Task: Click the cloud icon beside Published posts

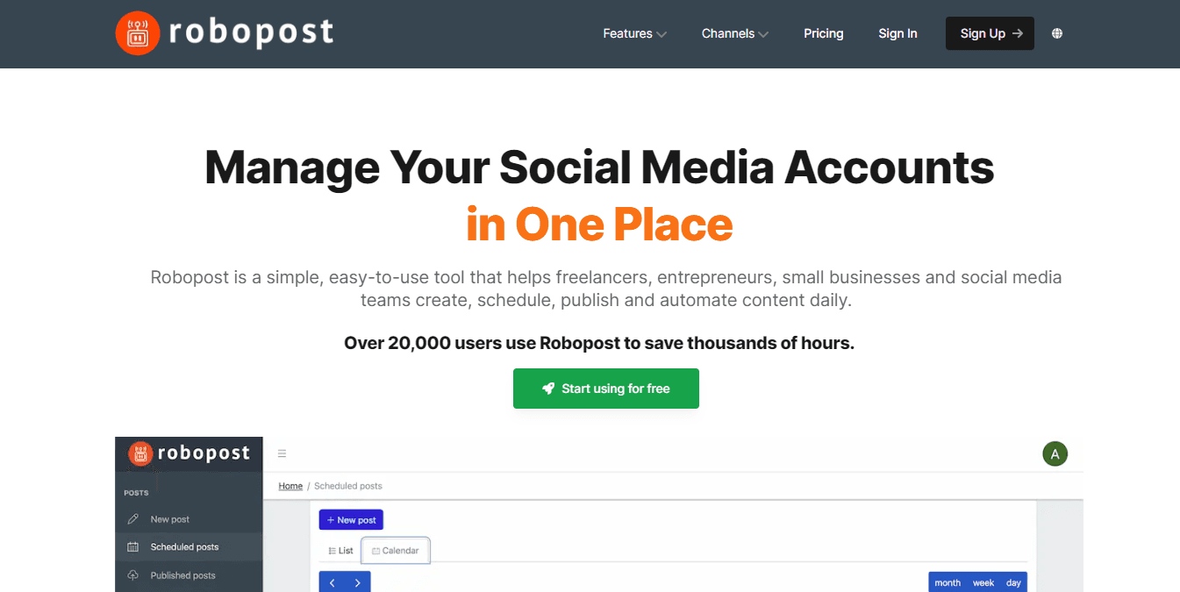Action: 133,575
